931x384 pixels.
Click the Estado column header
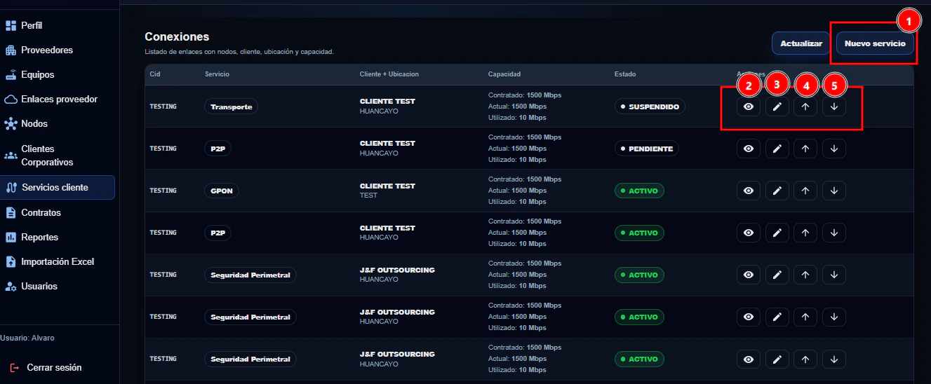625,74
